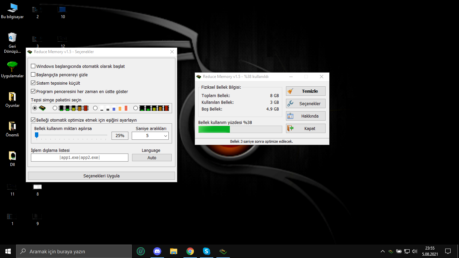Click the Auto language button
The image size is (459, 258).
[152, 158]
